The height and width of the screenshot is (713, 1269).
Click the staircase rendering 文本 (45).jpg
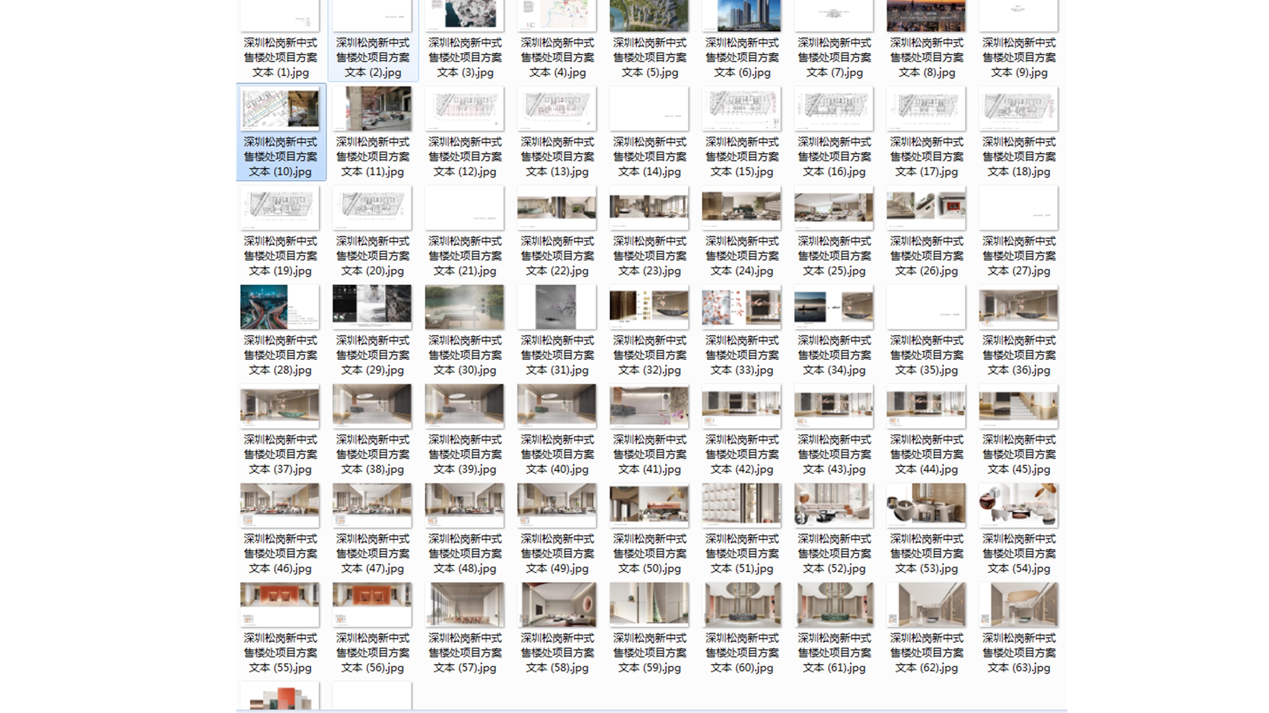[1018, 406]
